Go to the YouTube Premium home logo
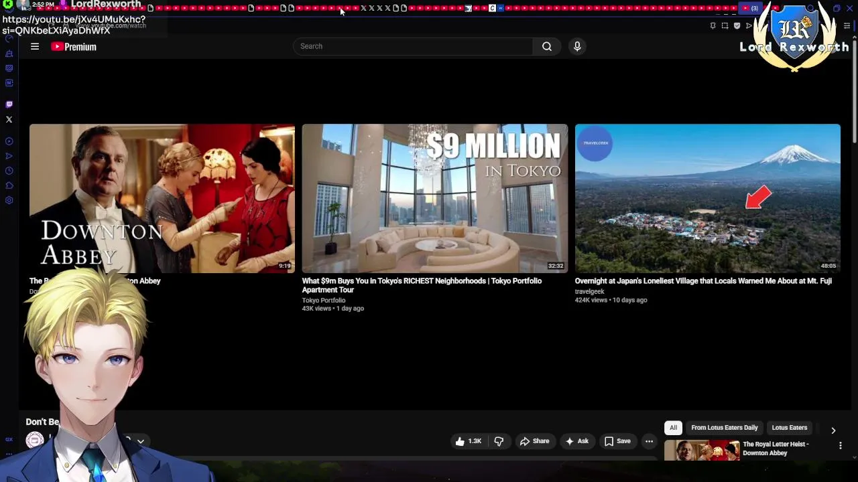Viewport: 858px width, 482px height. (x=74, y=46)
